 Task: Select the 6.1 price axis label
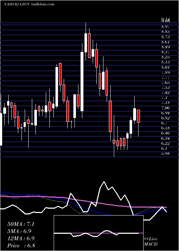[x=164, y=148]
